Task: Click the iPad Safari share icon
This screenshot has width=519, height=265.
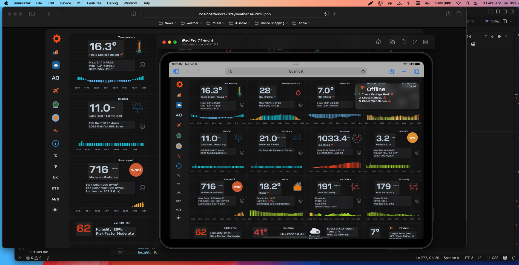Action: pyautogui.click(x=391, y=71)
